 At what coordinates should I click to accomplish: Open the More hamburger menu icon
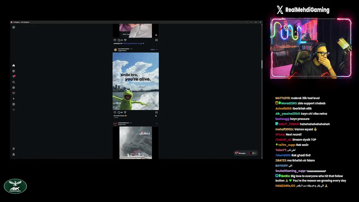coord(13,149)
